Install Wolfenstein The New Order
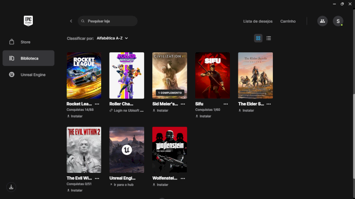This screenshot has width=355, height=199. click(161, 185)
